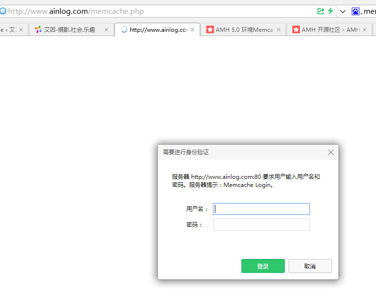The height and width of the screenshot is (296, 376).
Task: Click the 用户名 username input field
Action: 261,209
